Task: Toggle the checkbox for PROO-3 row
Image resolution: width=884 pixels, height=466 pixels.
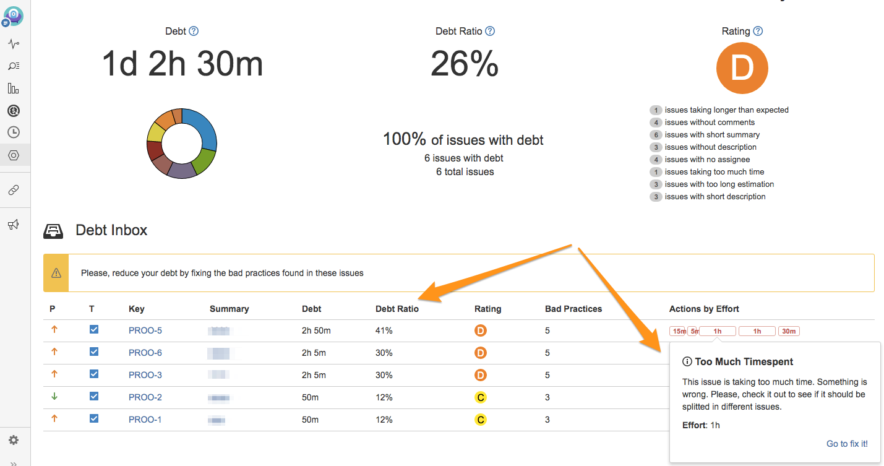Action: (94, 374)
